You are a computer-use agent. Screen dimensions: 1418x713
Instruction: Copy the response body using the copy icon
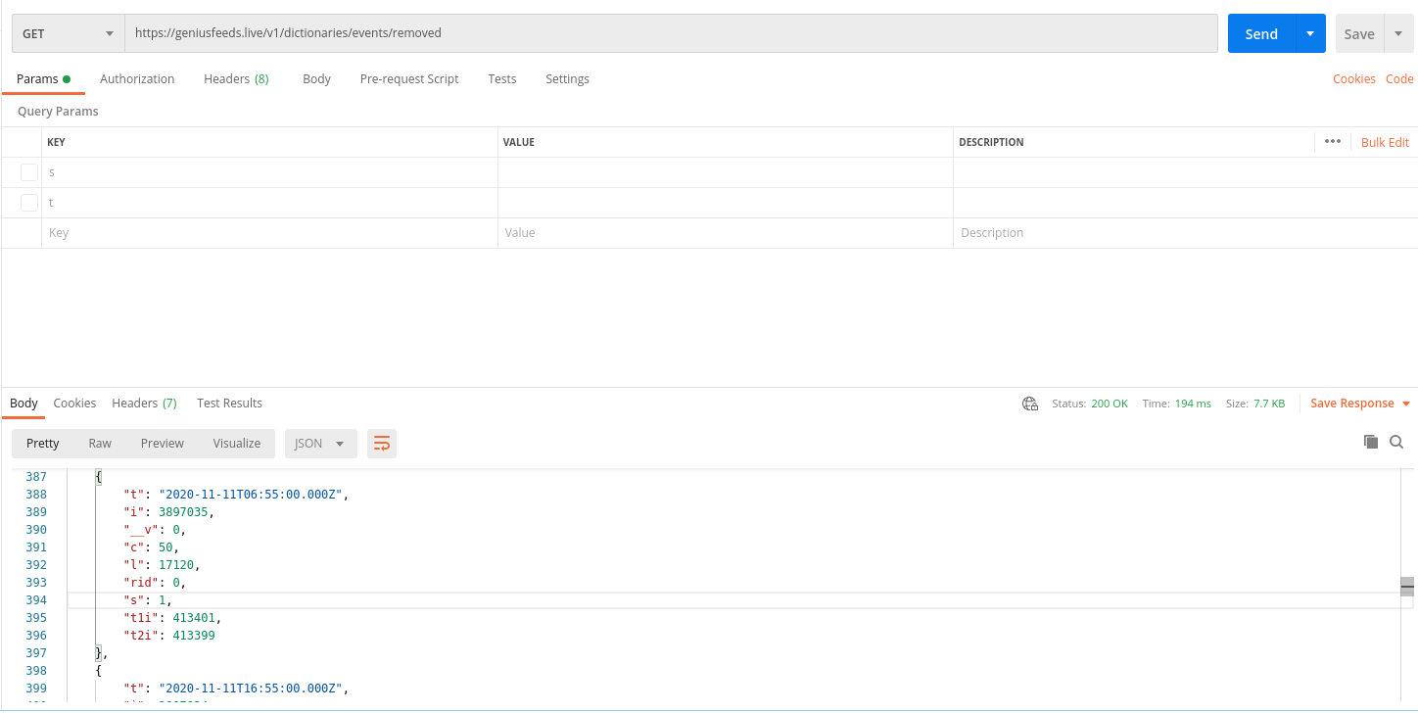pos(1371,442)
